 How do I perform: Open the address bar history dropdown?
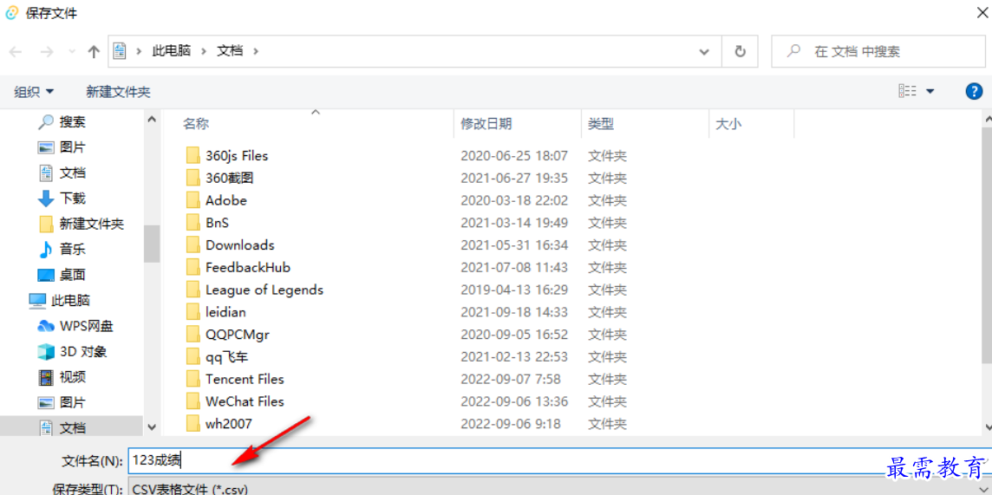[x=704, y=52]
